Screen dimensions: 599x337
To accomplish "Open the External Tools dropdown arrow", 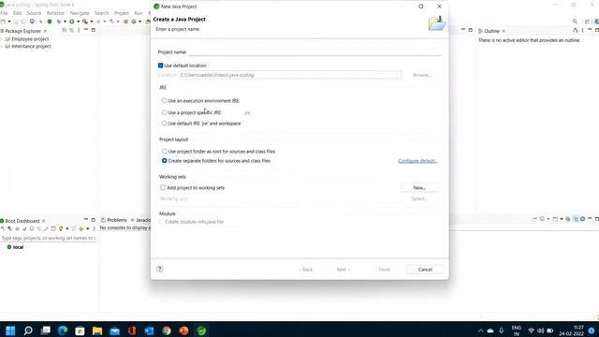I will (x=92, y=22).
